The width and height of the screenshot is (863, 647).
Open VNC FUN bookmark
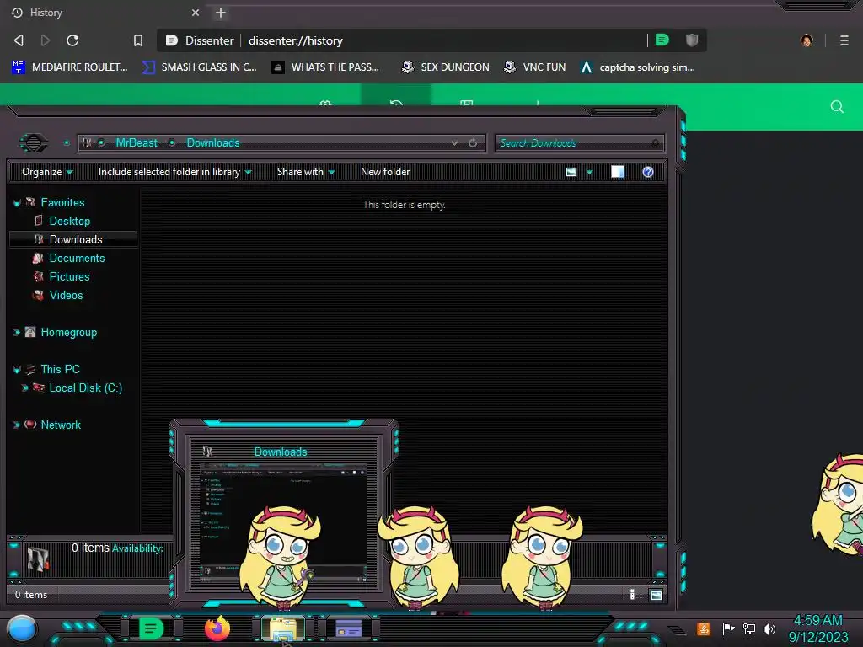[x=534, y=67]
